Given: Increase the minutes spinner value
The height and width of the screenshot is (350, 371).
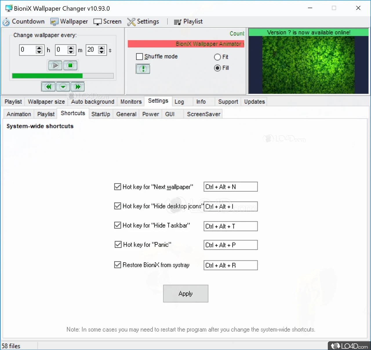Looking at the screenshot, I should tap(71, 48).
